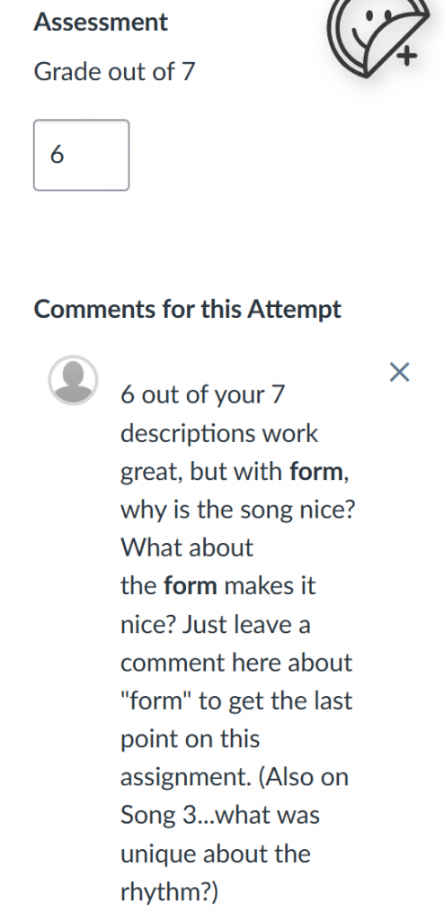The width and height of the screenshot is (444, 922).
Task: Click the 'What about' line
Action: click(187, 547)
